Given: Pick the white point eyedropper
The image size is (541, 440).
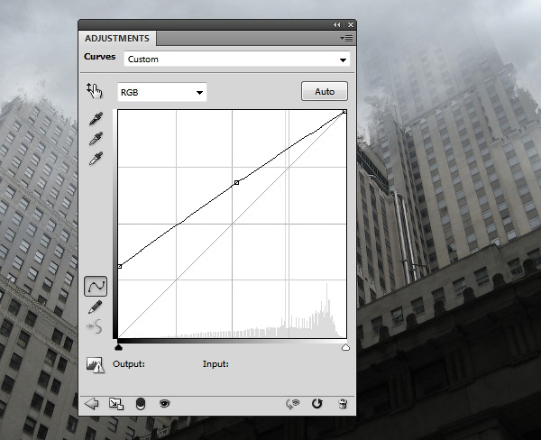Looking at the screenshot, I should point(95,159).
